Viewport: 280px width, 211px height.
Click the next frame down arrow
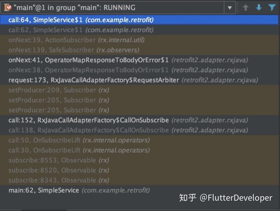(259, 7)
